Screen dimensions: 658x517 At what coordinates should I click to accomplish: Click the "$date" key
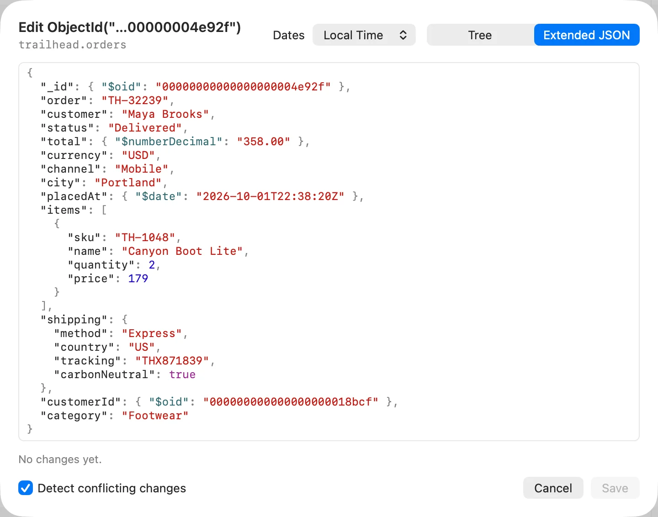pos(159,196)
